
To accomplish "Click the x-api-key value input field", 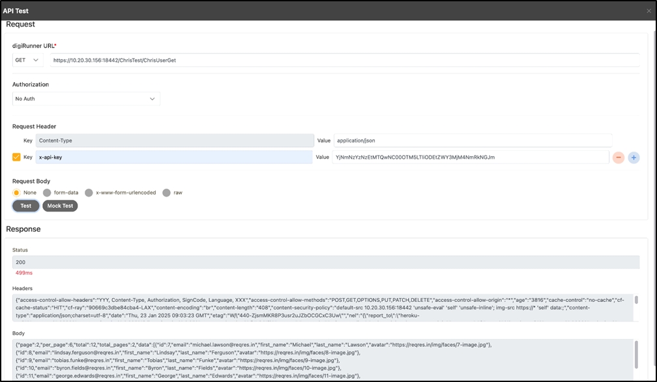I will 469,157.
